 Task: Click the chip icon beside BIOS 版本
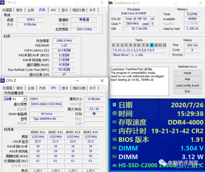pos(114,140)
